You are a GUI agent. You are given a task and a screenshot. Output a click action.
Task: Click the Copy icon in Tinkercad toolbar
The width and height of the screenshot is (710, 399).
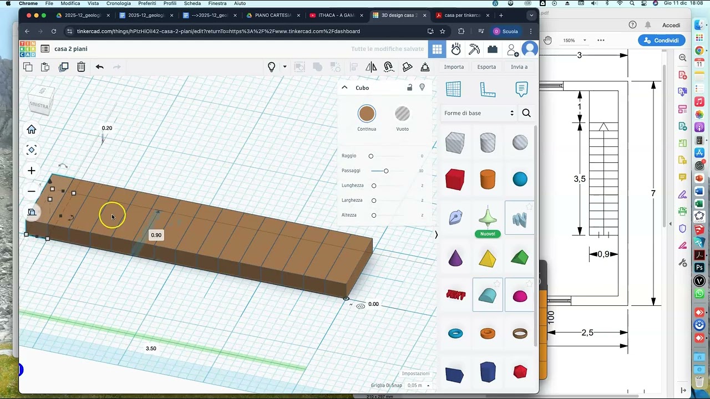point(28,67)
